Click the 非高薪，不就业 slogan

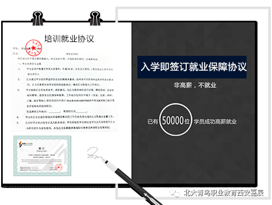point(194,85)
